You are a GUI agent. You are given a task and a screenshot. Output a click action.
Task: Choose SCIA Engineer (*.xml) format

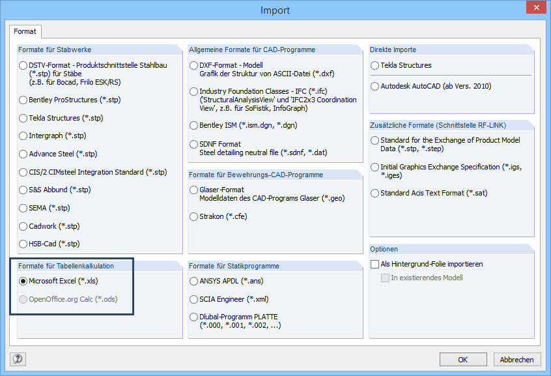[193, 299]
